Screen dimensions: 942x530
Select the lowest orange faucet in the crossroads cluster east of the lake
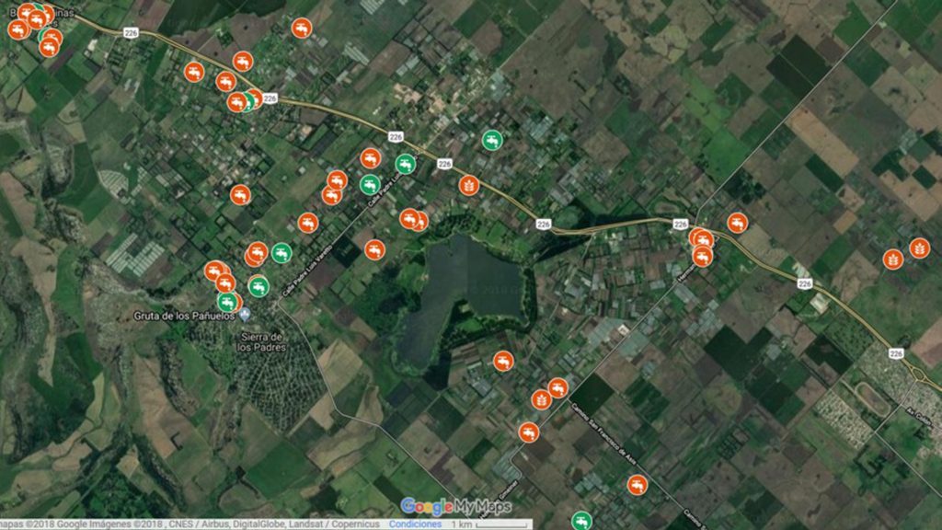(702, 257)
